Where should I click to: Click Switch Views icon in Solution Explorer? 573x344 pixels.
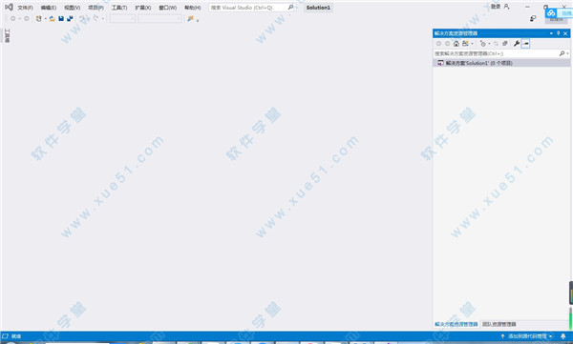(465, 44)
